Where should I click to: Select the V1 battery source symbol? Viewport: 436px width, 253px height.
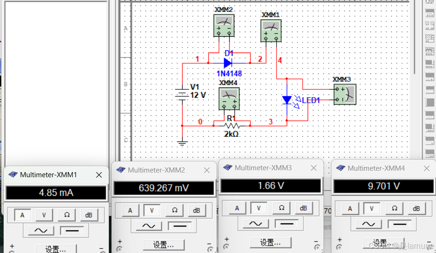[182, 94]
